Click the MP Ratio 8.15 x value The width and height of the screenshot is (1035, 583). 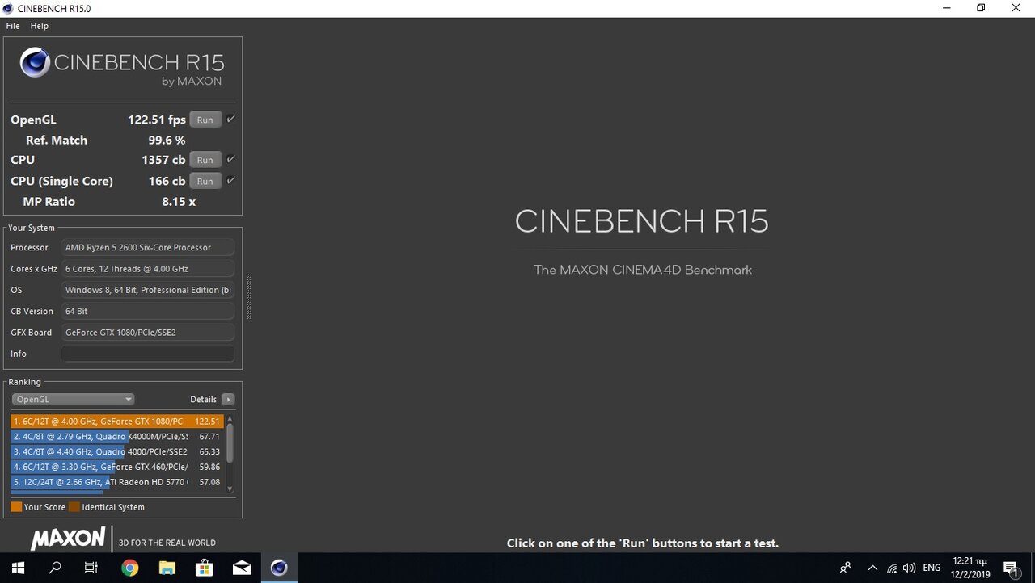pyautogui.click(x=179, y=202)
